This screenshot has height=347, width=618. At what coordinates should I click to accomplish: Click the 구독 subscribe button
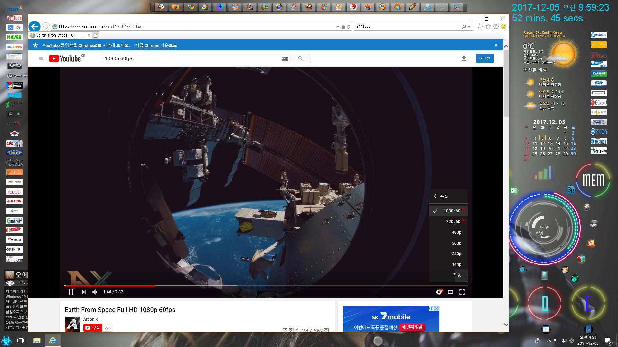[x=93, y=328]
